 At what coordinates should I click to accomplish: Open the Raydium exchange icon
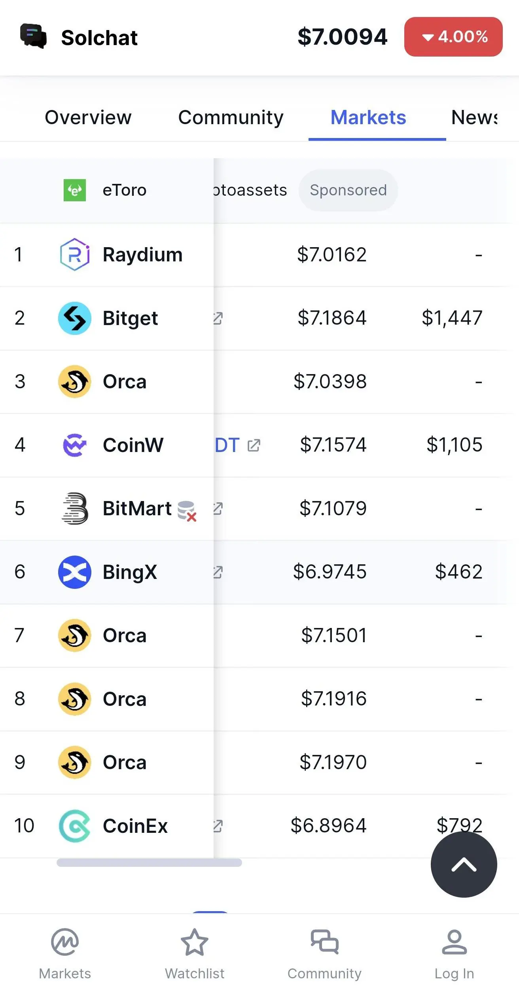(x=75, y=254)
